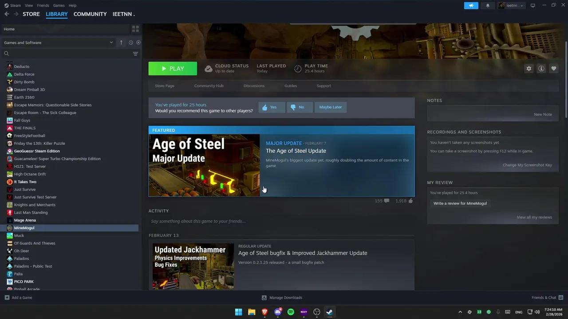Viewport: 568px width, 319px height.
Task: Go to the COMMUNITY tab
Action: coord(90,14)
